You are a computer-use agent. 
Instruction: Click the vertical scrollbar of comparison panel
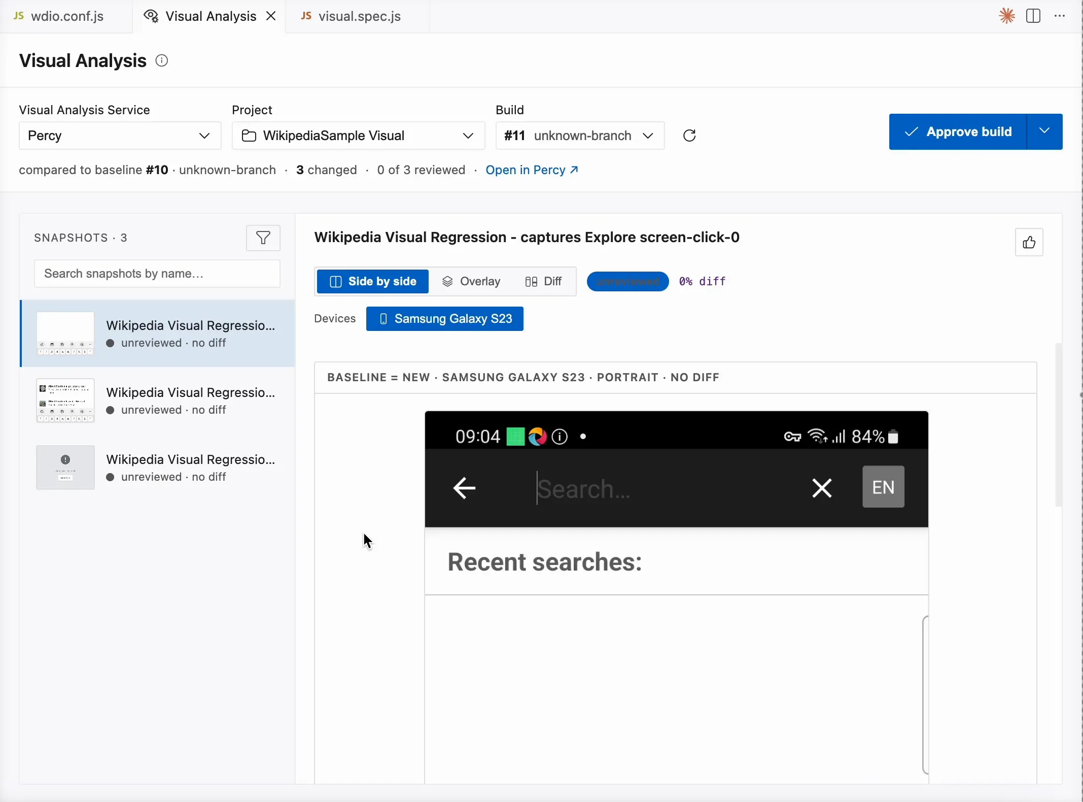point(1059,424)
